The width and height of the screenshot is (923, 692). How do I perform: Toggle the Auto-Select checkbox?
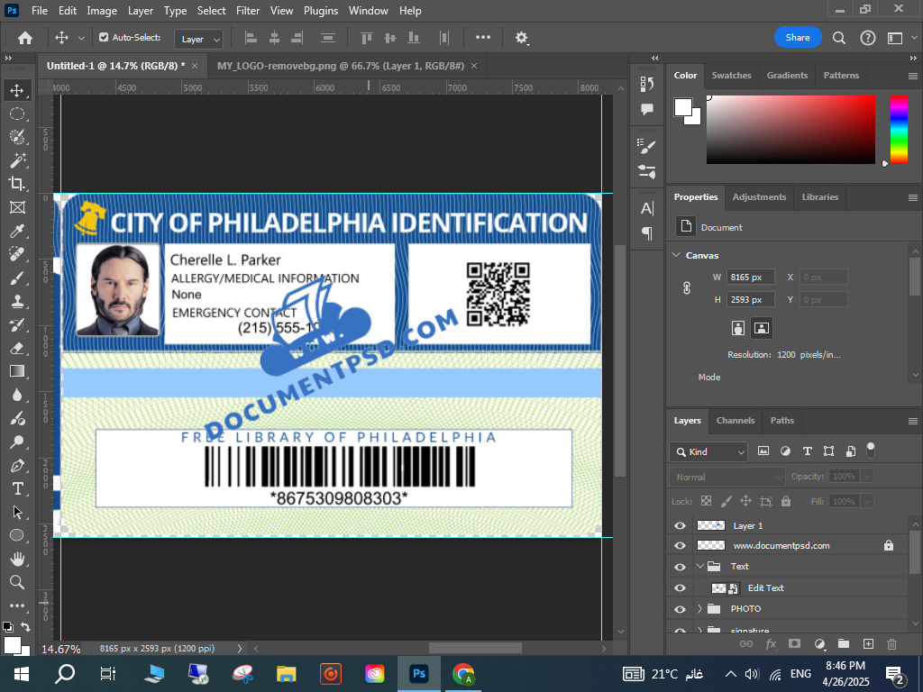pyautogui.click(x=104, y=37)
